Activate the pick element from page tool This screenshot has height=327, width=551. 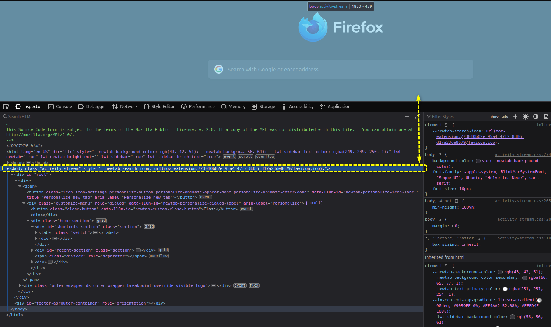click(6, 107)
